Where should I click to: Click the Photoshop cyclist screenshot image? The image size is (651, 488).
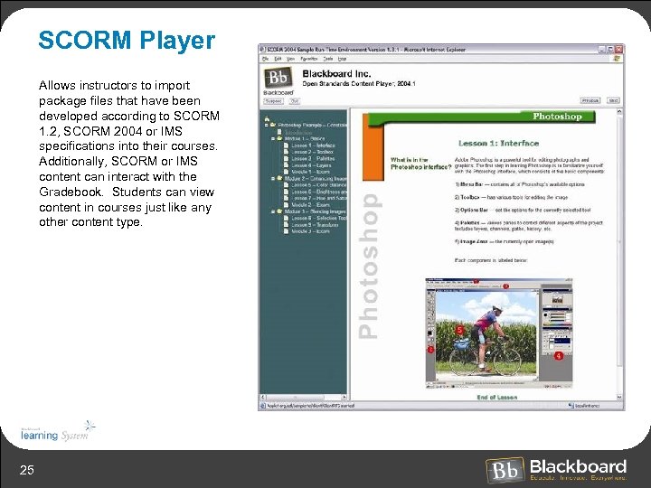click(x=498, y=333)
